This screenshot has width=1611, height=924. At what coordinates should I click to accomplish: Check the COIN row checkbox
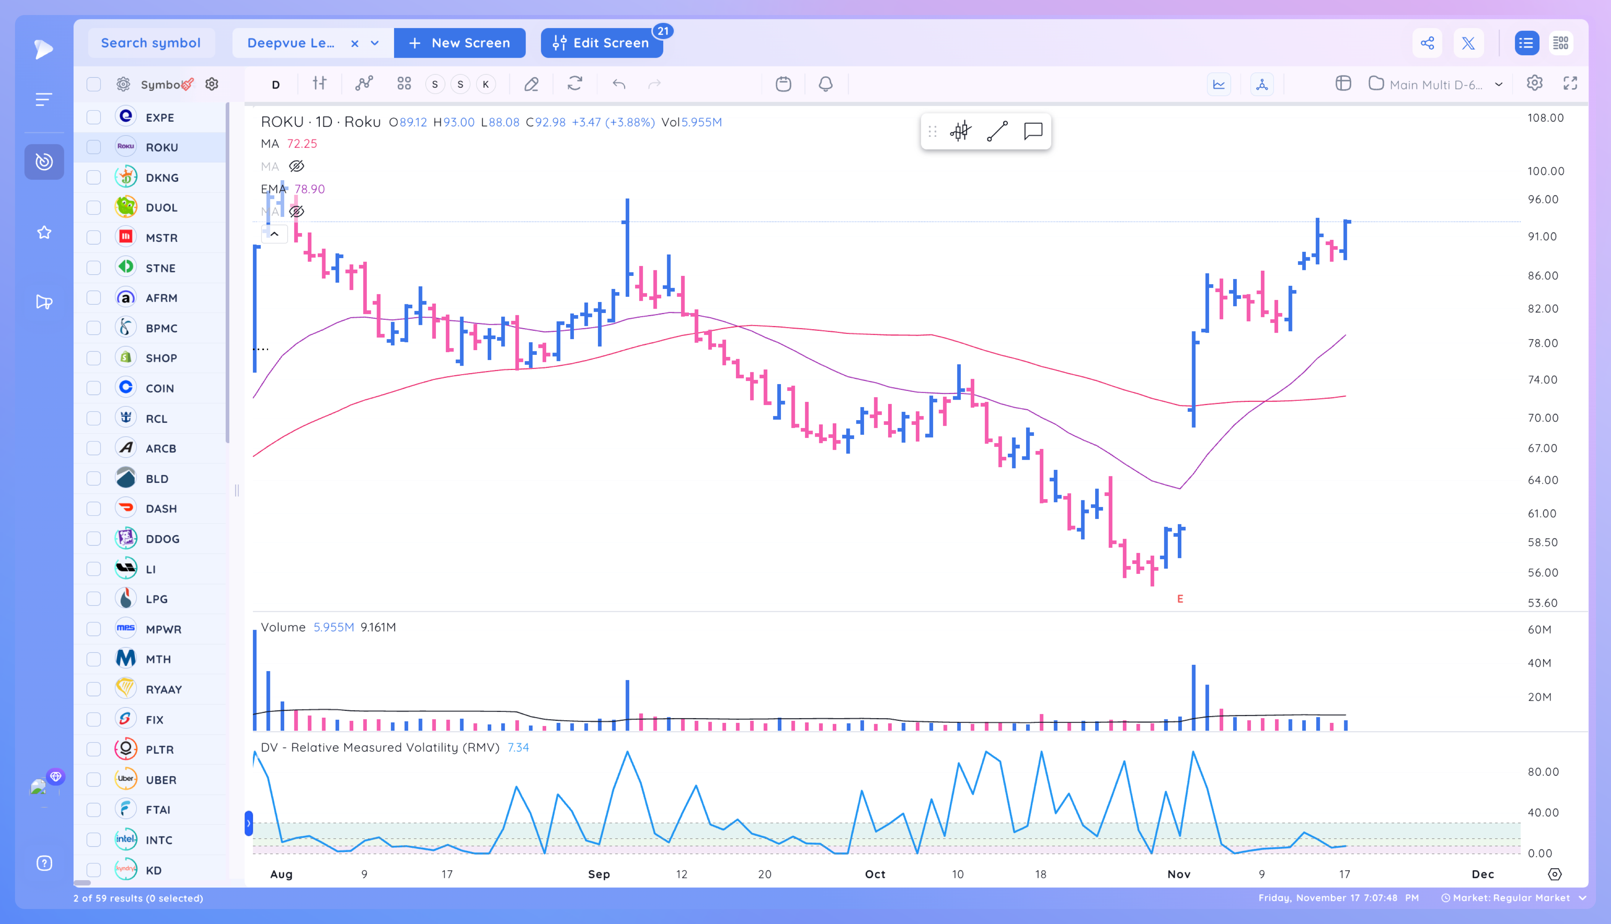tap(94, 388)
